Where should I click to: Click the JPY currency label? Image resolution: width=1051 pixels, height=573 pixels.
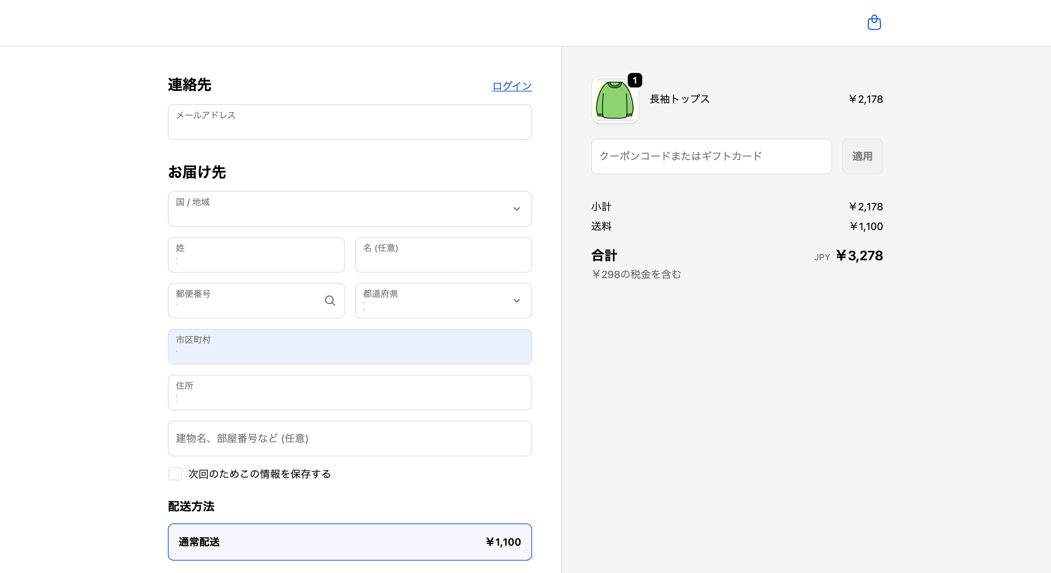822,257
